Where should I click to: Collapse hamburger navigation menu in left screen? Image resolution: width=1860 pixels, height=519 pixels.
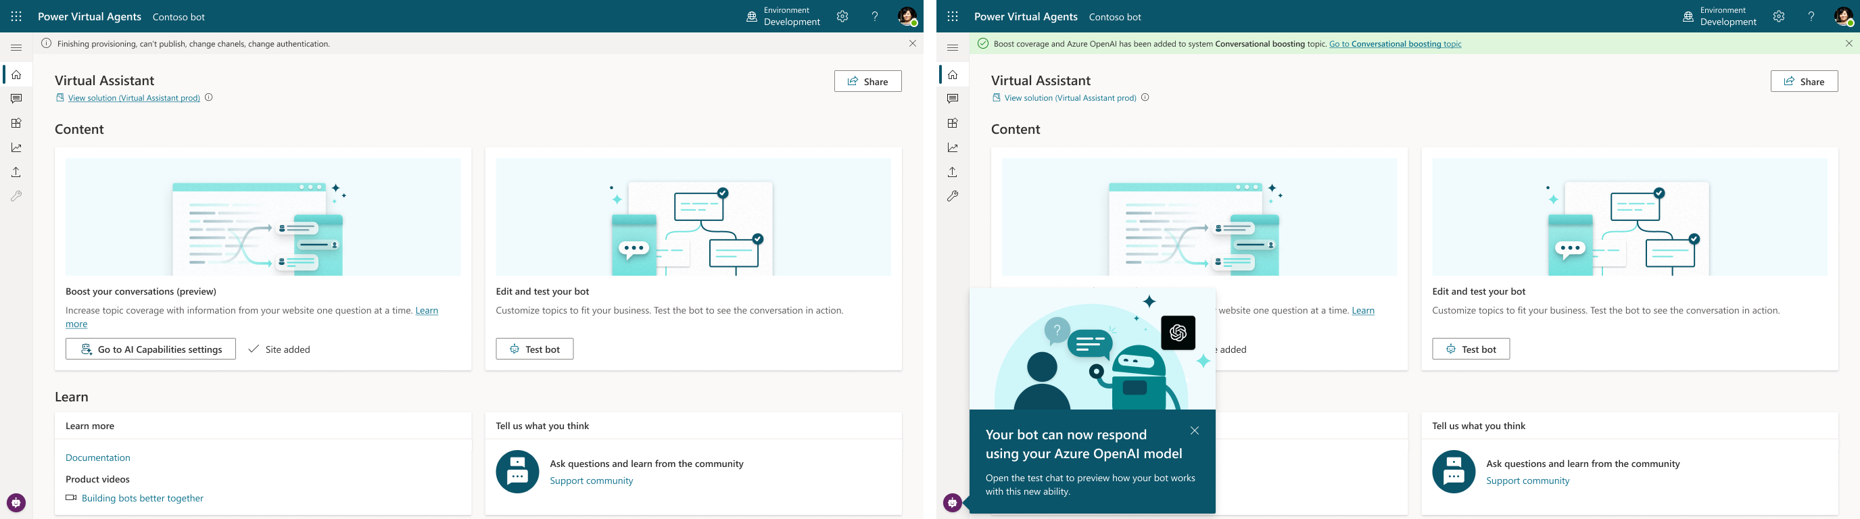click(x=16, y=47)
